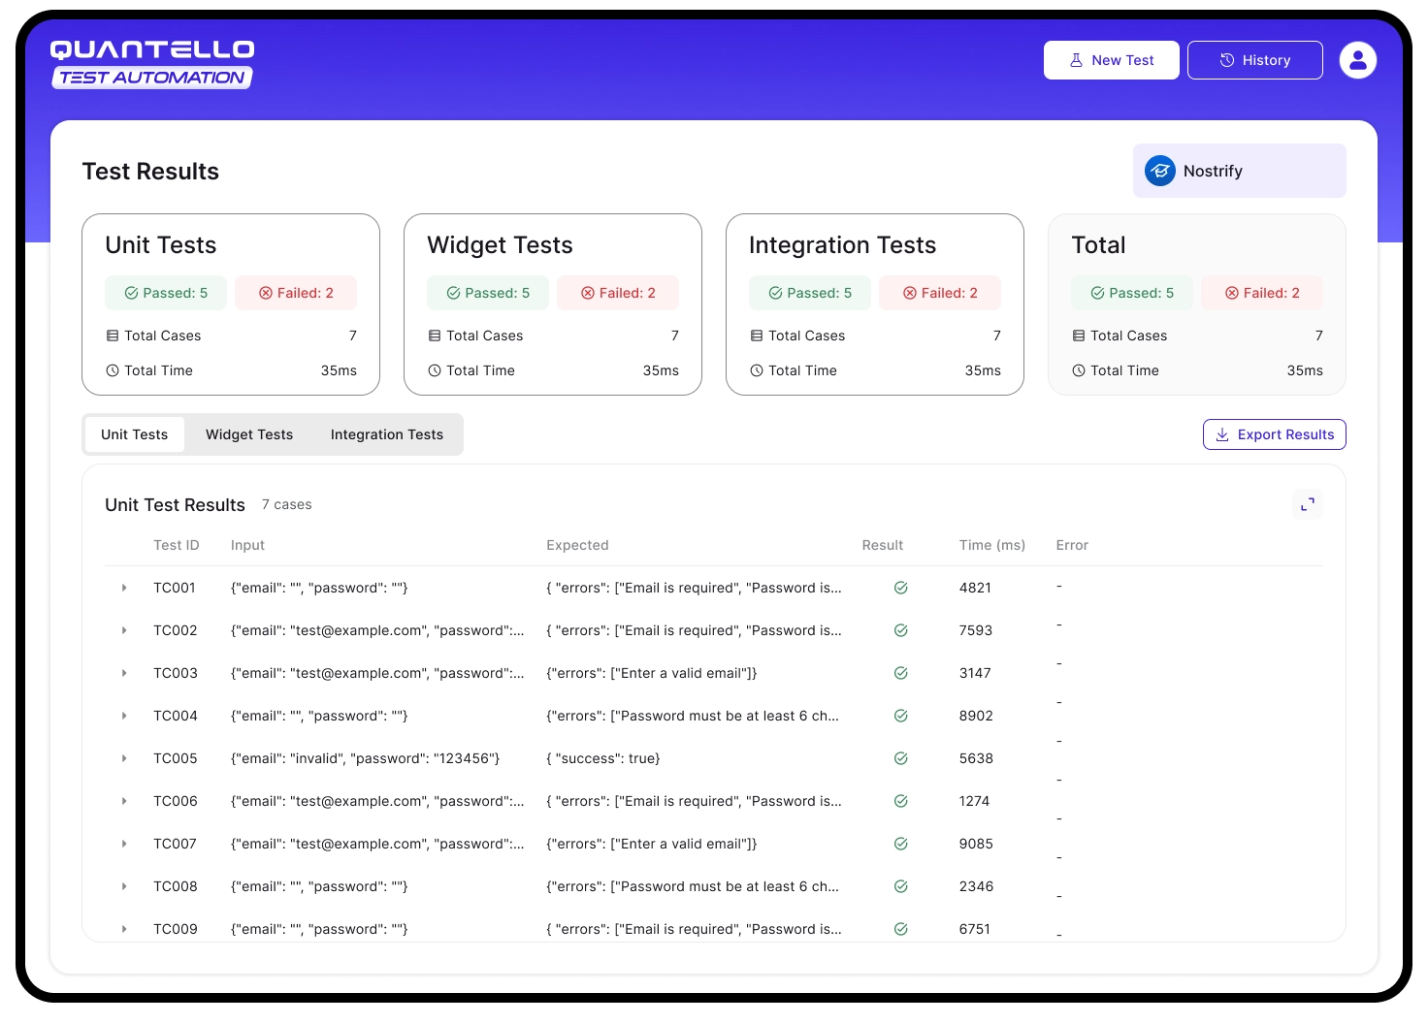The width and height of the screenshot is (1428, 1024).
Task: Click the passed check icon for TC009
Action: click(x=900, y=929)
